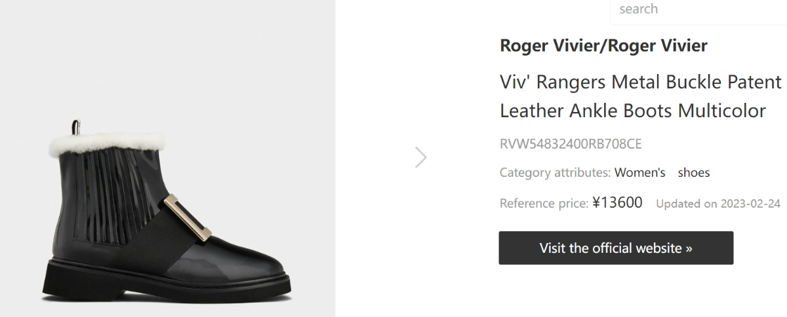Open the shoes category link
This screenshot has height=317, width=787.
coord(693,173)
